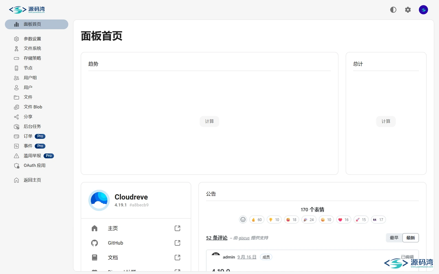The image size is (439, 274).
Task: Open settings gear icon in top bar
Action: pyautogui.click(x=408, y=10)
